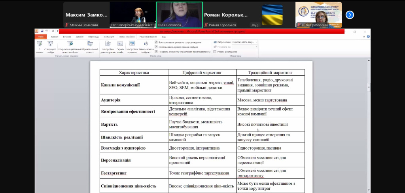
Task: Open the Файл tab
Action: click(x=41, y=37)
